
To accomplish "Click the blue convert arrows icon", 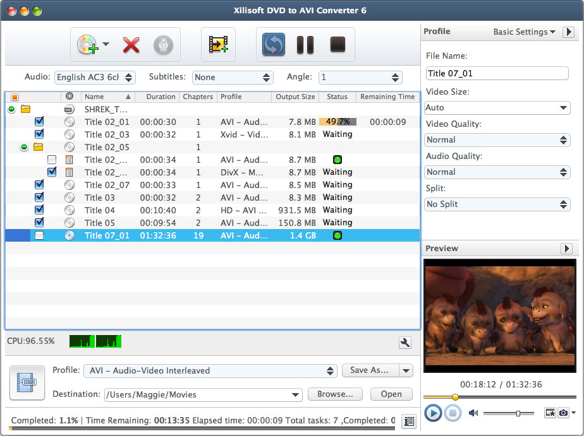I will tap(273, 45).
